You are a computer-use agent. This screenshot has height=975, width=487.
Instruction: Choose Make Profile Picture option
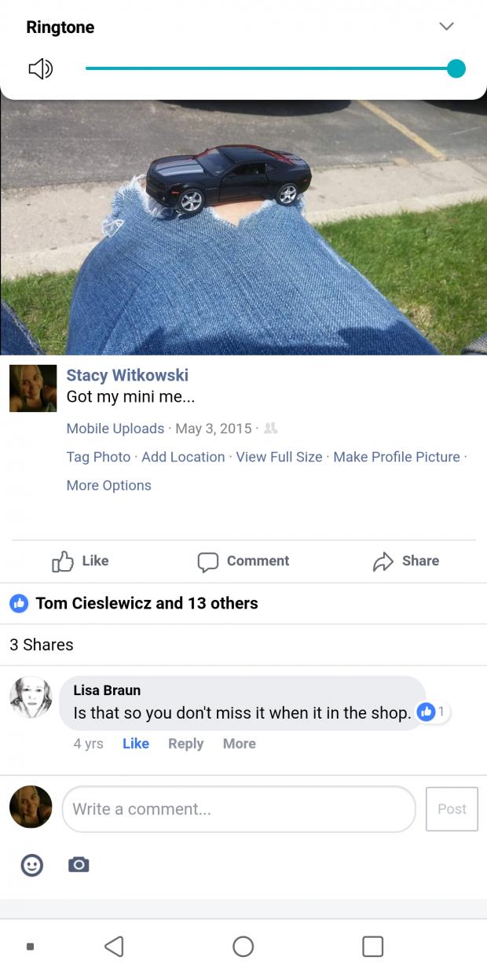tap(397, 457)
